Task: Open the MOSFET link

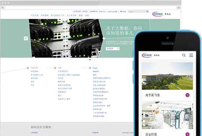Action: pyautogui.click(x=96, y=71)
